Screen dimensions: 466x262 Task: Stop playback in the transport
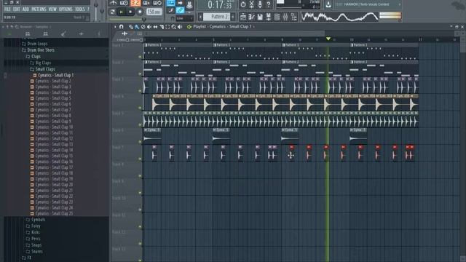tap(130, 12)
